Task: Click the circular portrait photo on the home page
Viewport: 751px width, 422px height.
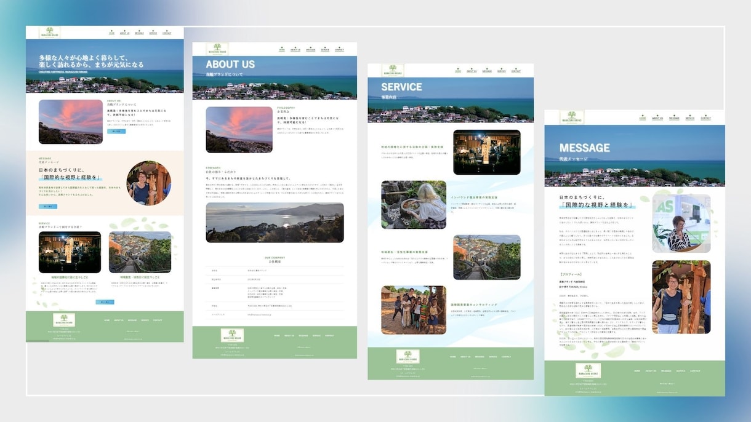Action: (x=149, y=183)
